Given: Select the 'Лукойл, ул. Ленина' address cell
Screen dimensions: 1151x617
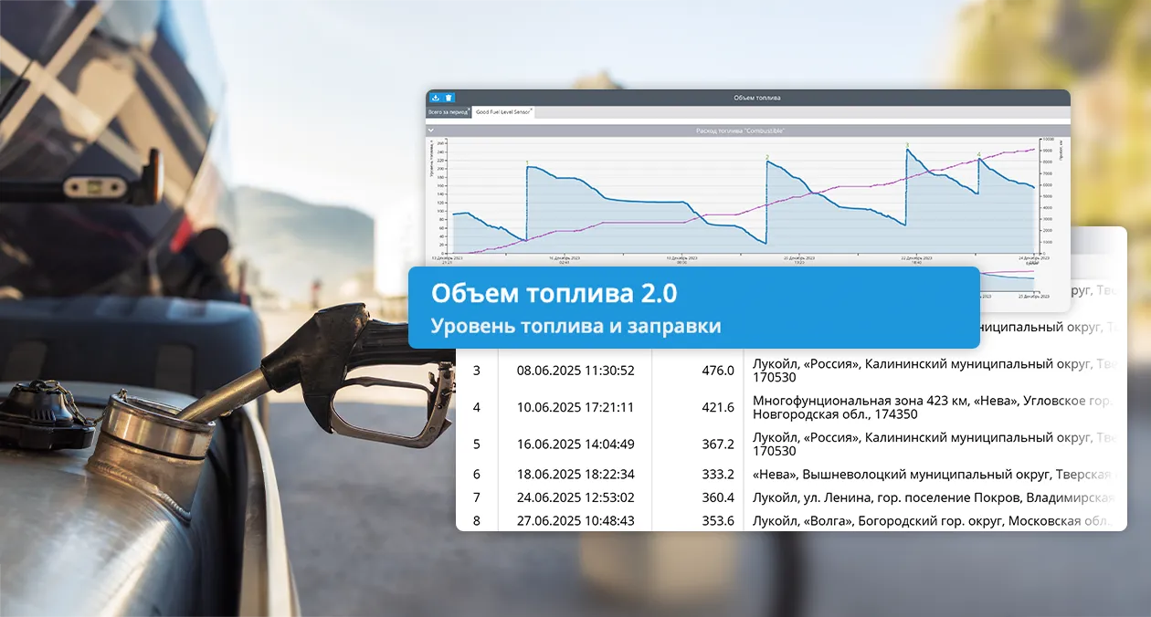Looking at the screenshot, I should [x=932, y=497].
